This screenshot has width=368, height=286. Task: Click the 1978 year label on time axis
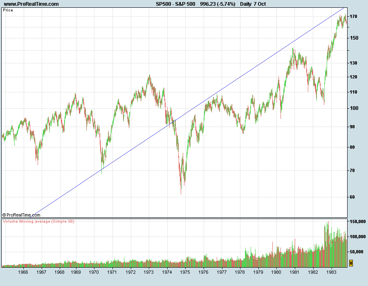pos(240,272)
